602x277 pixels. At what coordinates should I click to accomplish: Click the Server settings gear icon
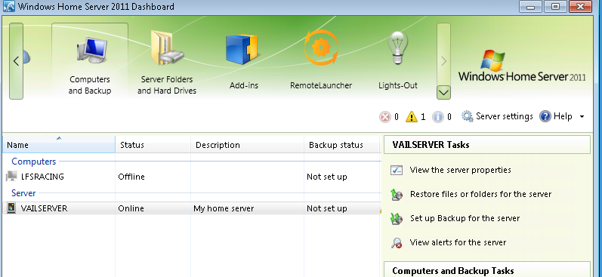tap(468, 116)
